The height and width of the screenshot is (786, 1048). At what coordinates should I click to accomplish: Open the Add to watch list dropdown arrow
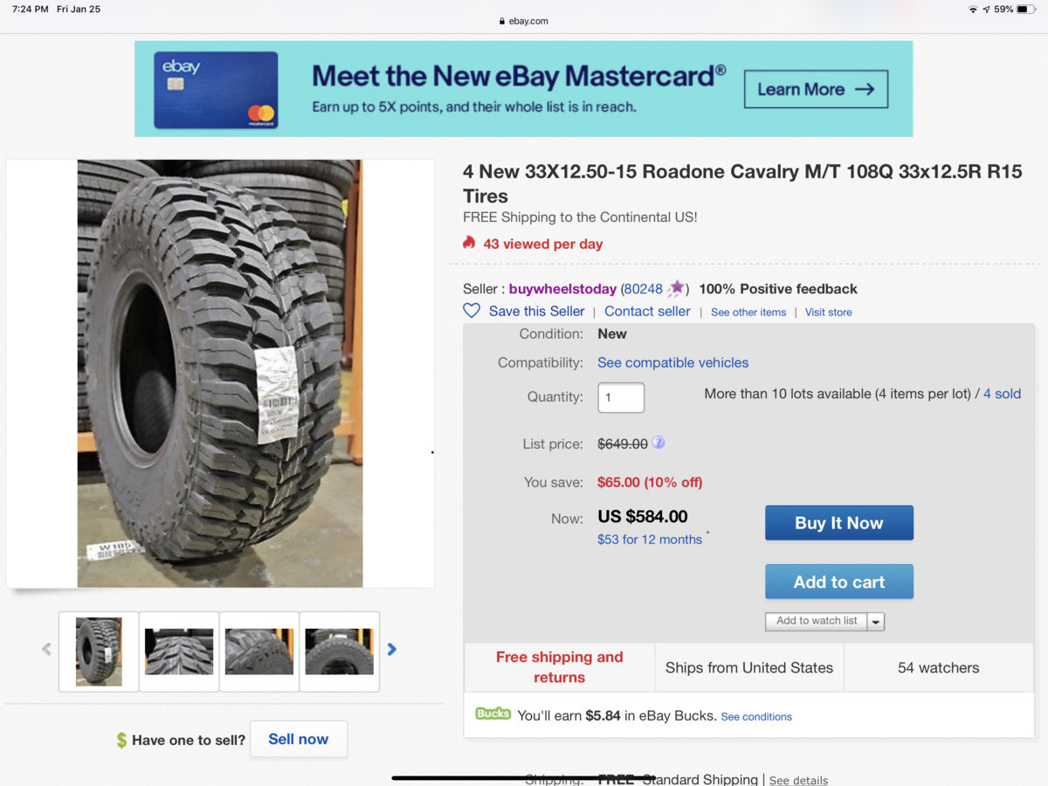tap(876, 621)
